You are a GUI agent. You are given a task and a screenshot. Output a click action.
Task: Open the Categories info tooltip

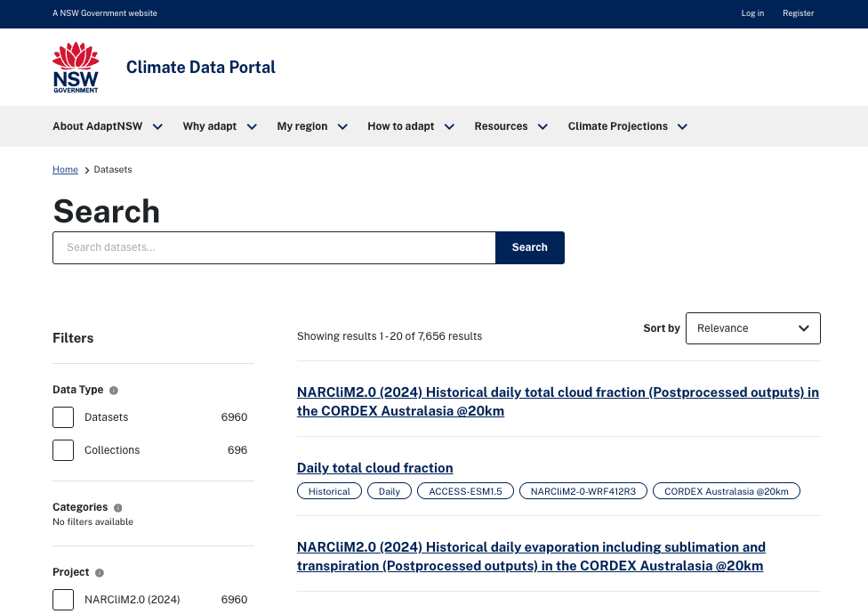(x=117, y=507)
